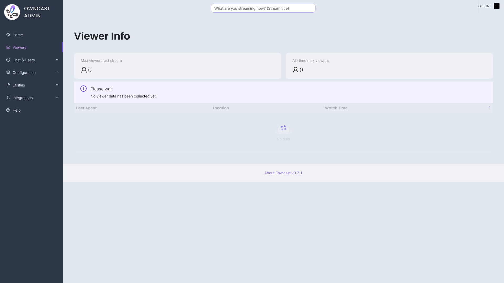Focus the stream title input field
This screenshot has height=283, width=504.
(263, 8)
